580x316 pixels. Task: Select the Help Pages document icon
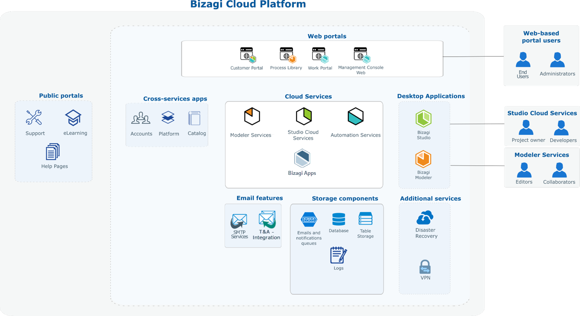point(53,152)
